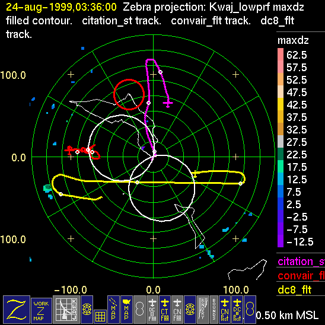Click the yellow figure-eight icon on the right

[x=250, y=309]
